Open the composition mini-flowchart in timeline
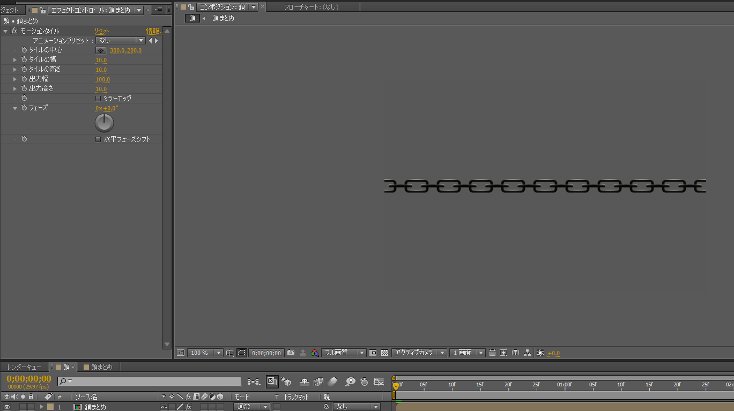Image resolution: width=734 pixels, height=411 pixels. click(x=254, y=382)
